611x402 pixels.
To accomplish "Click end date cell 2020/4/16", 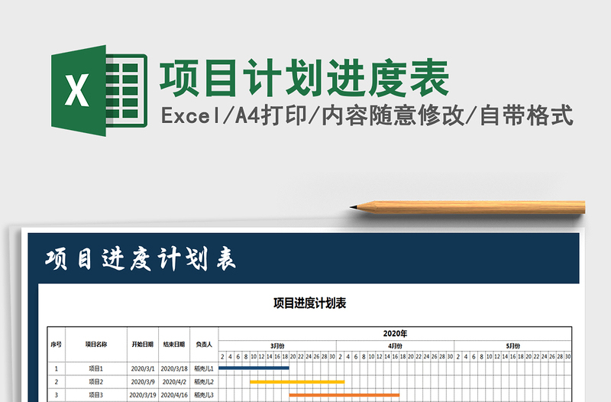I will (x=174, y=395).
